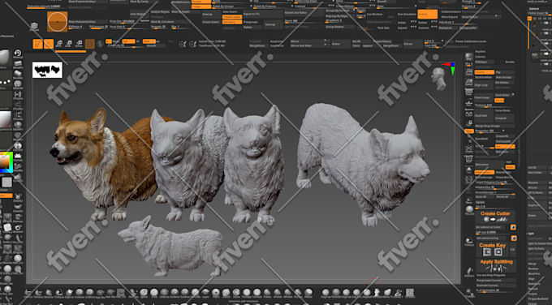Switch to subtool visibility set V3
Viewport: 552px width, 305px height.
tap(540, 19)
